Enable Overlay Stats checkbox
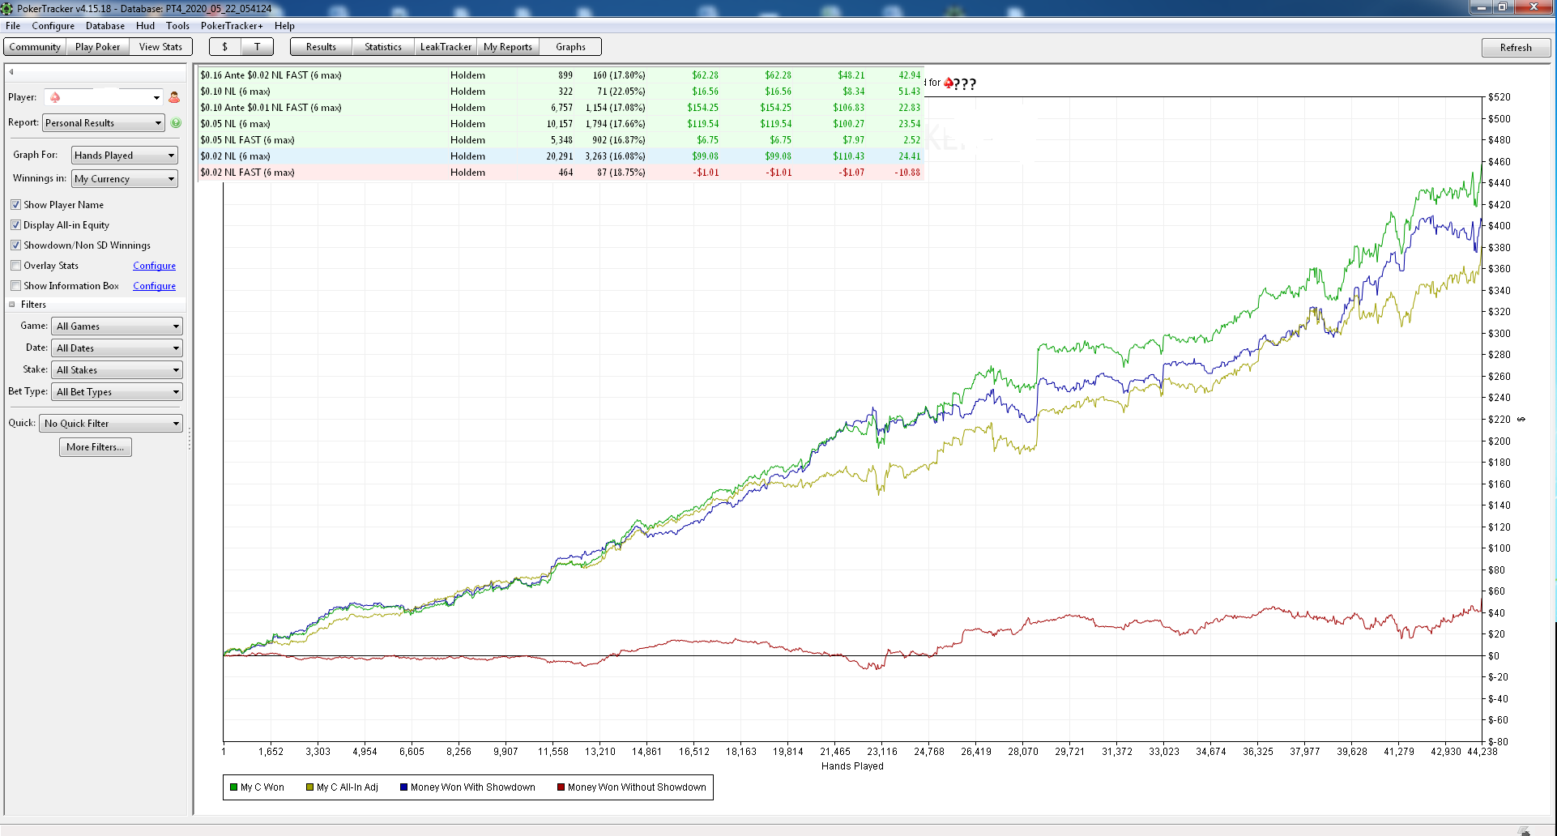The image size is (1557, 836). point(15,266)
